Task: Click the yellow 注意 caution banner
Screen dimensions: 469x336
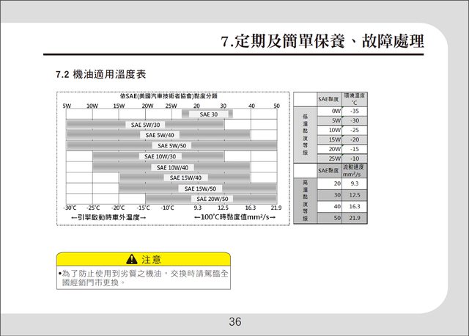Action: click(x=144, y=259)
